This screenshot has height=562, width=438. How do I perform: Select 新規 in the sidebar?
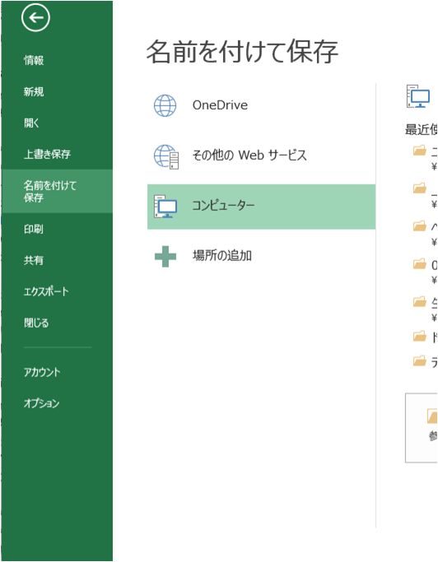tap(34, 92)
